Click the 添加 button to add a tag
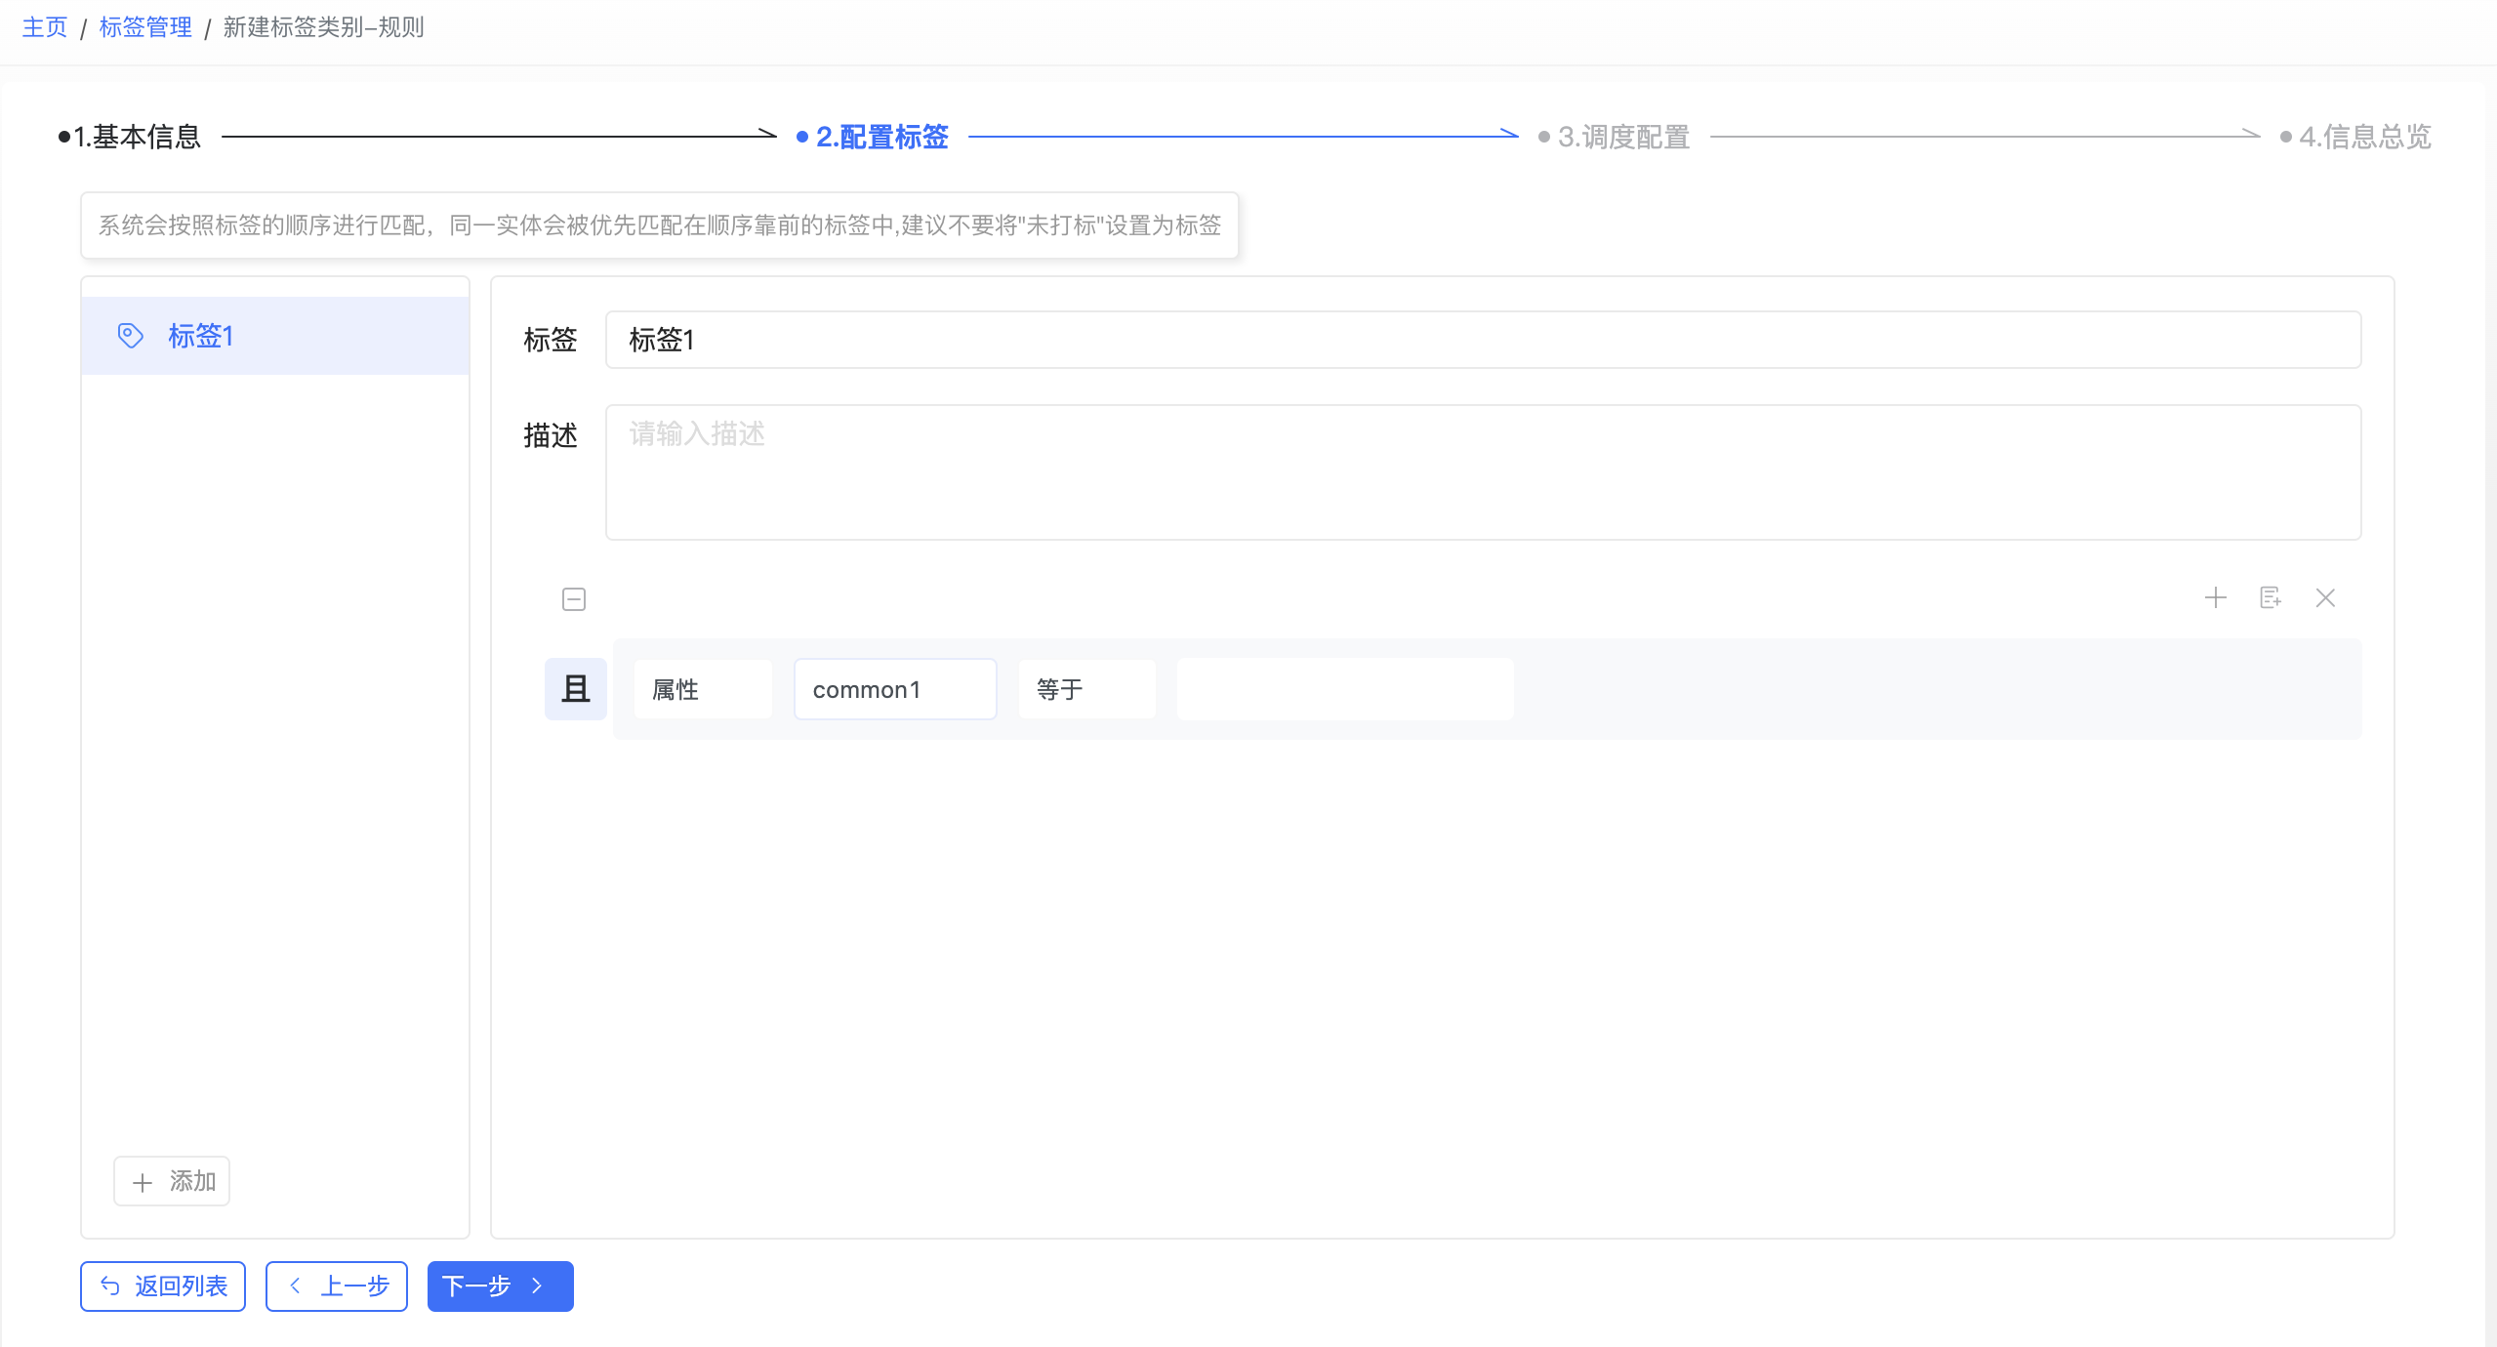 (172, 1181)
